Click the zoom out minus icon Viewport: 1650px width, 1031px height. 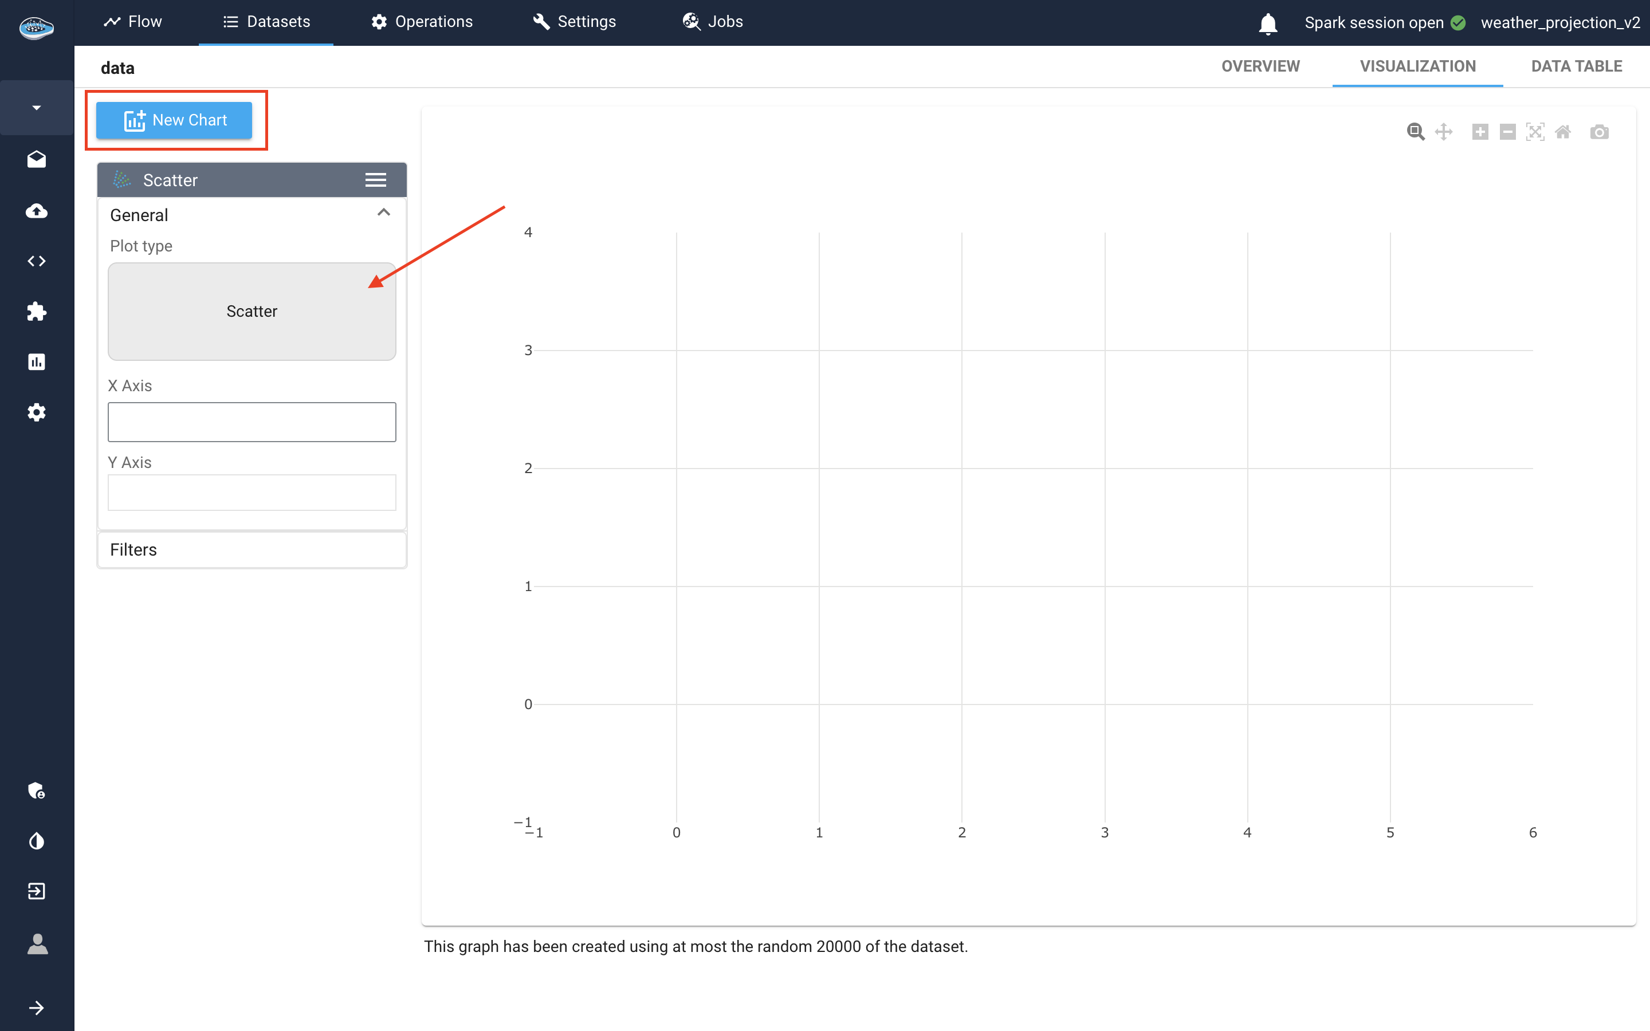(x=1507, y=132)
